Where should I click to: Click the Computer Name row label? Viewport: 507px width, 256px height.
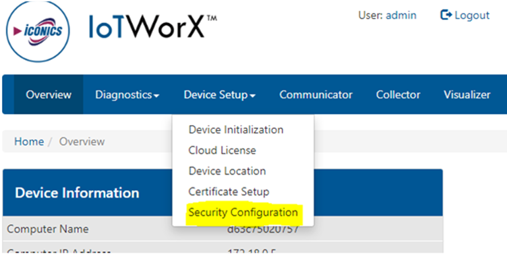pyautogui.click(x=47, y=229)
